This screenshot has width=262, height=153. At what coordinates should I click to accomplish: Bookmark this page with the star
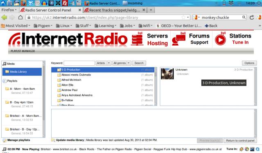point(183,17)
